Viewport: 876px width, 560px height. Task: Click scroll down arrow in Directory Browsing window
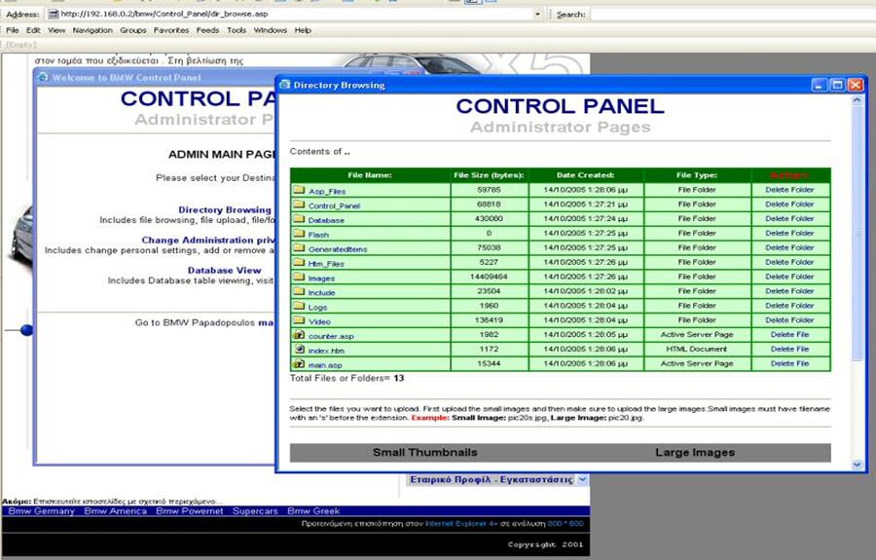857,465
